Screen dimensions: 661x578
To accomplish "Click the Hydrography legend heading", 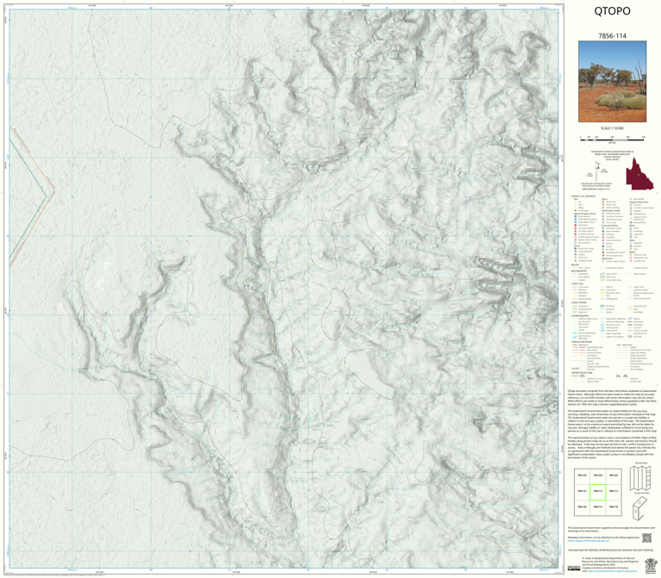I will [580, 315].
